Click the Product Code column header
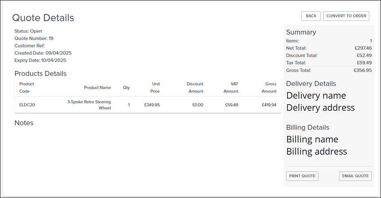 (x=27, y=88)
